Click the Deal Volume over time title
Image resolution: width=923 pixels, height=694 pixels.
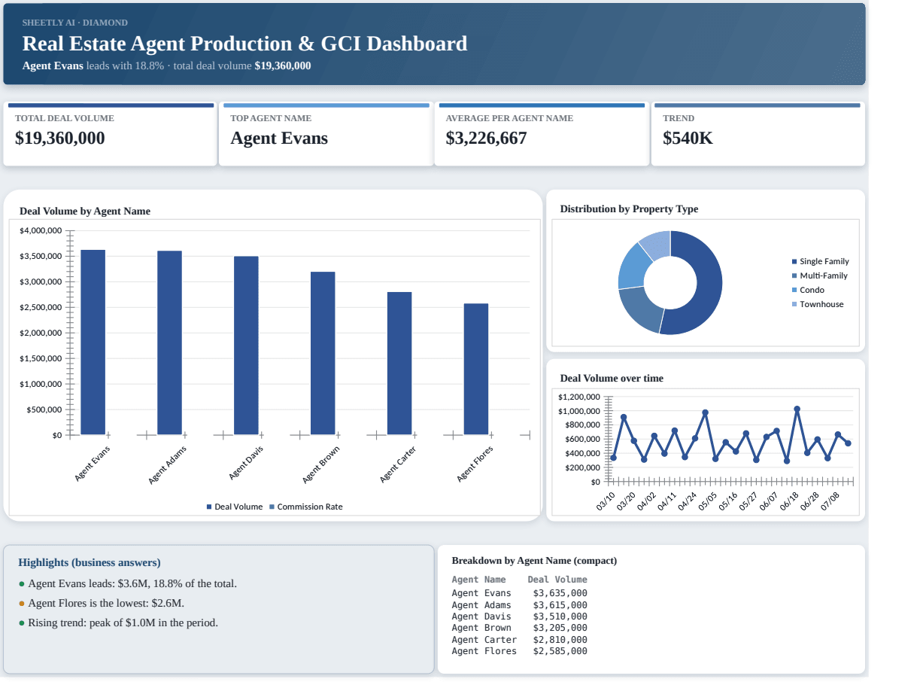[x=612, y=379]
